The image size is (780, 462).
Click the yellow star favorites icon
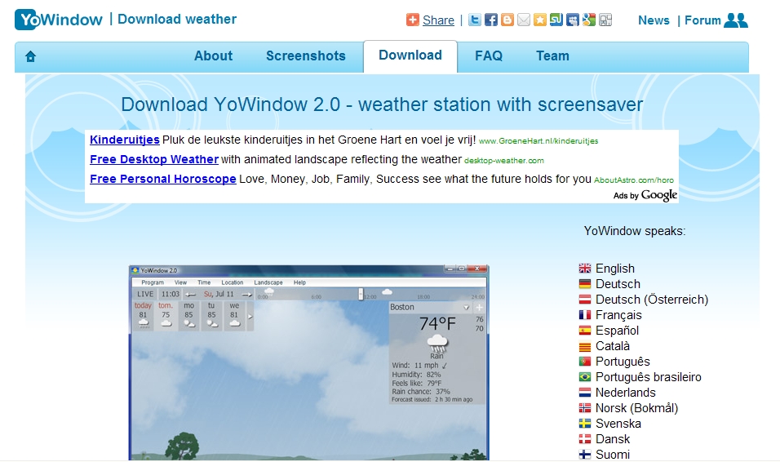point(540,20)
